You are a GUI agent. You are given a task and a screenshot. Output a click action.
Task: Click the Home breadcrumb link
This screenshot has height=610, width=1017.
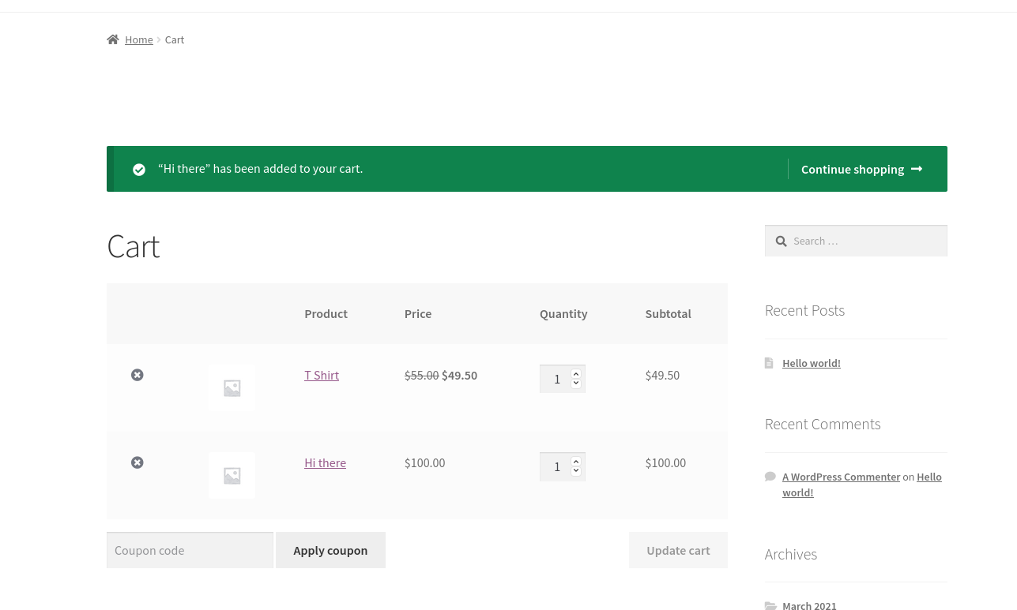tap(138, 39)
